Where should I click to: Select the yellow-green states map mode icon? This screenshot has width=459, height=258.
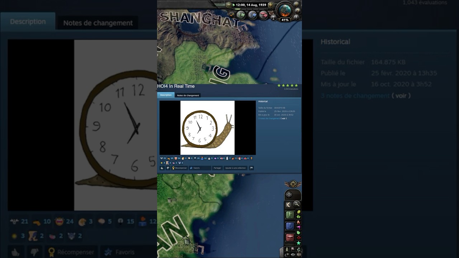tap(299, 211)
